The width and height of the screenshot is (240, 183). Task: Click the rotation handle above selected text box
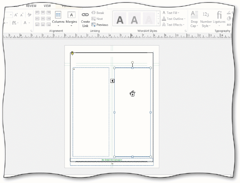point(133,62)
